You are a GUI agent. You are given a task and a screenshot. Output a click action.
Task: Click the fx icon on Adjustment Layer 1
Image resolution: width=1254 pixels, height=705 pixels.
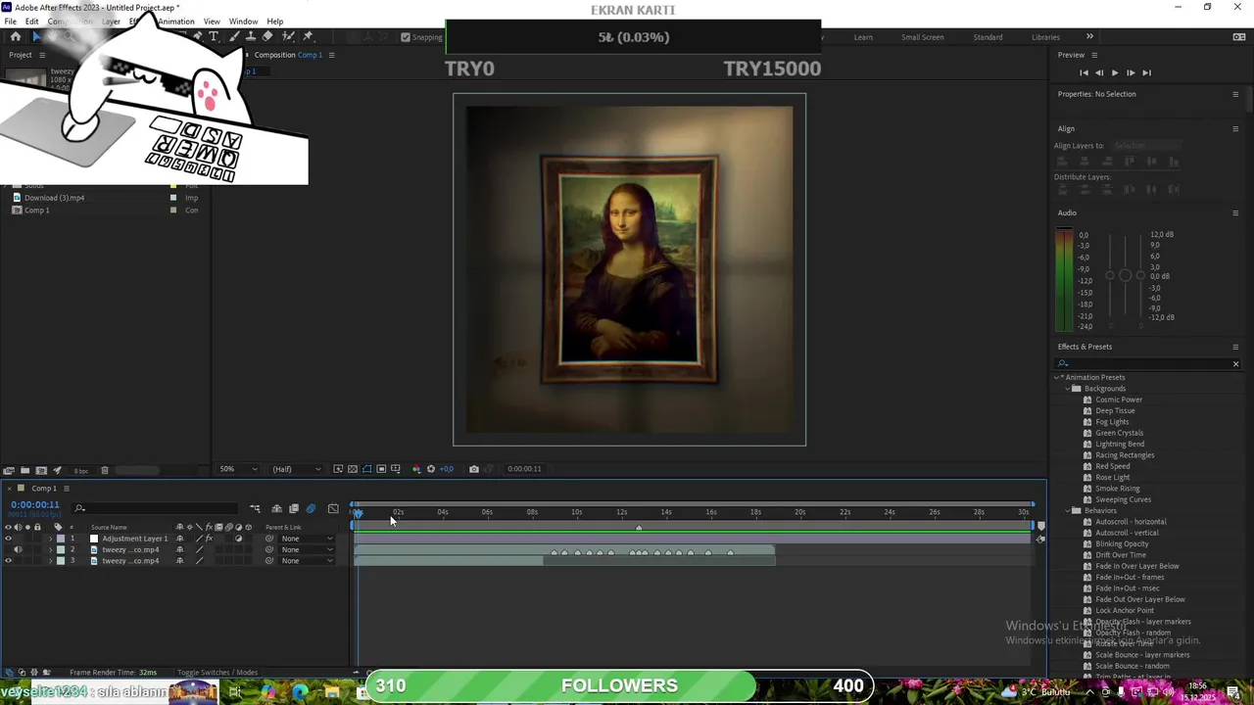(209, 539)
